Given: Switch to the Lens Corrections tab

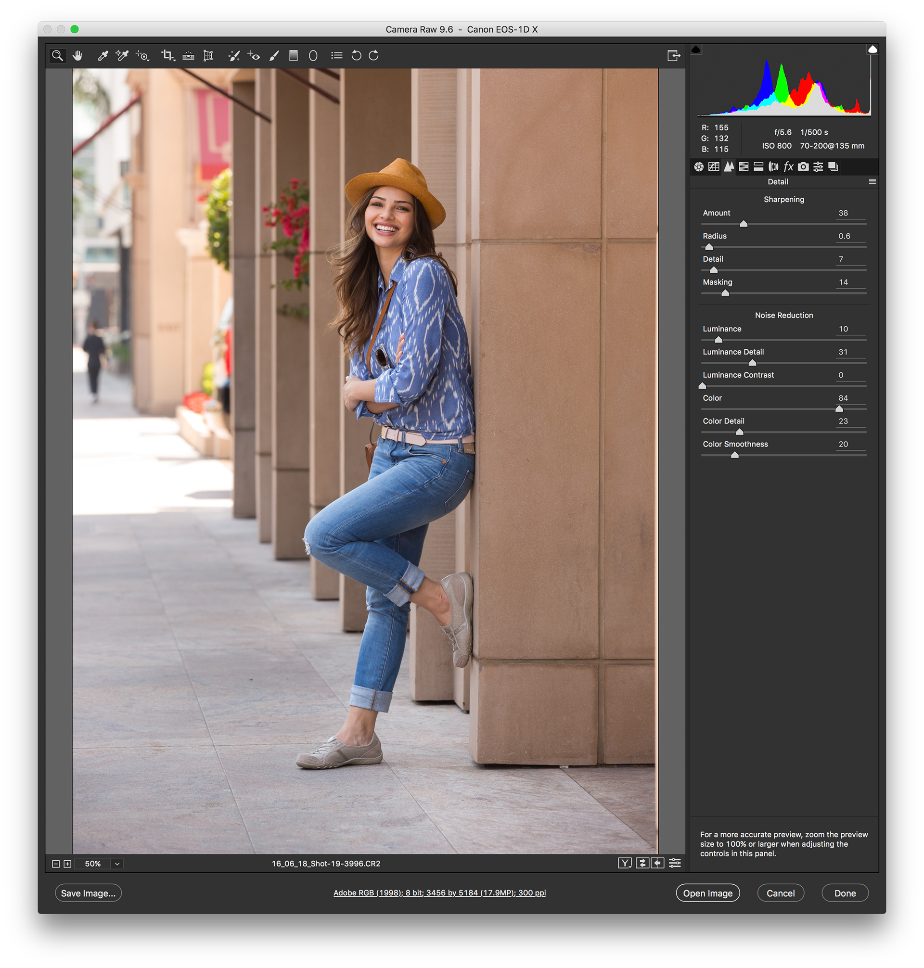Looking at the screenshot, I should pos(773,167).
